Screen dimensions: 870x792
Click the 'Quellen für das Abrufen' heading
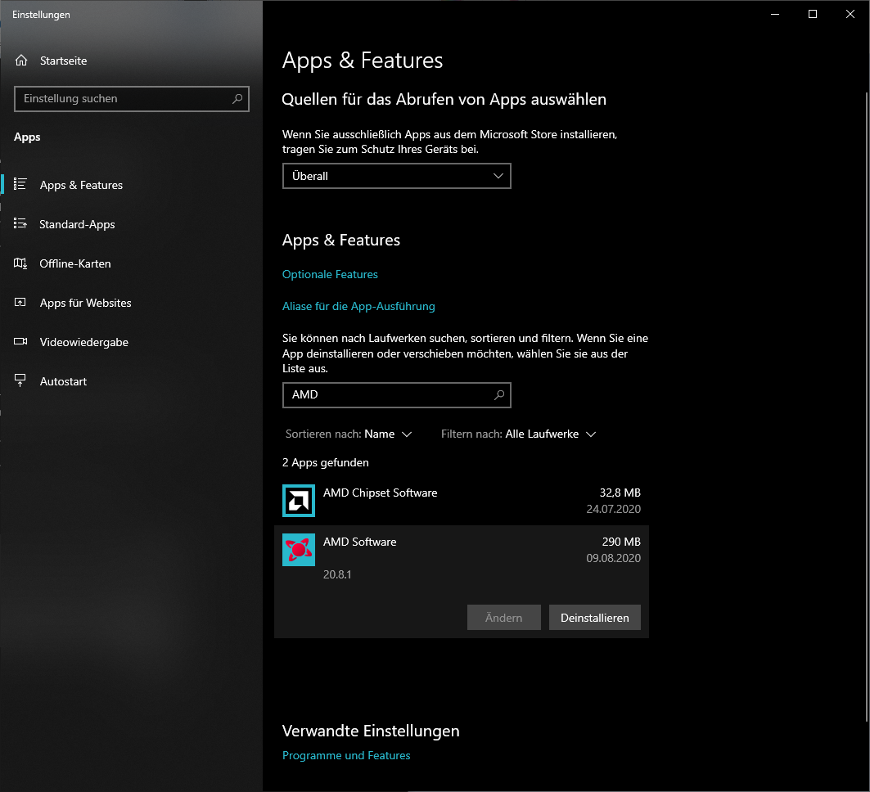444,99
